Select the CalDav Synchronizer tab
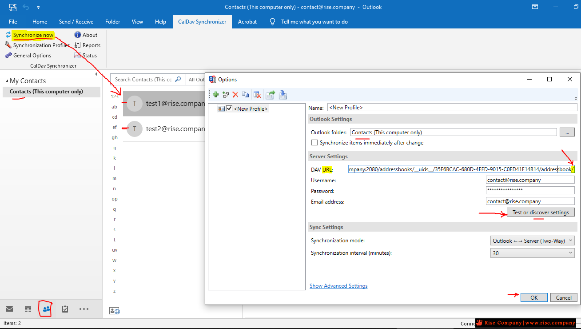 (x=202, y=21)
